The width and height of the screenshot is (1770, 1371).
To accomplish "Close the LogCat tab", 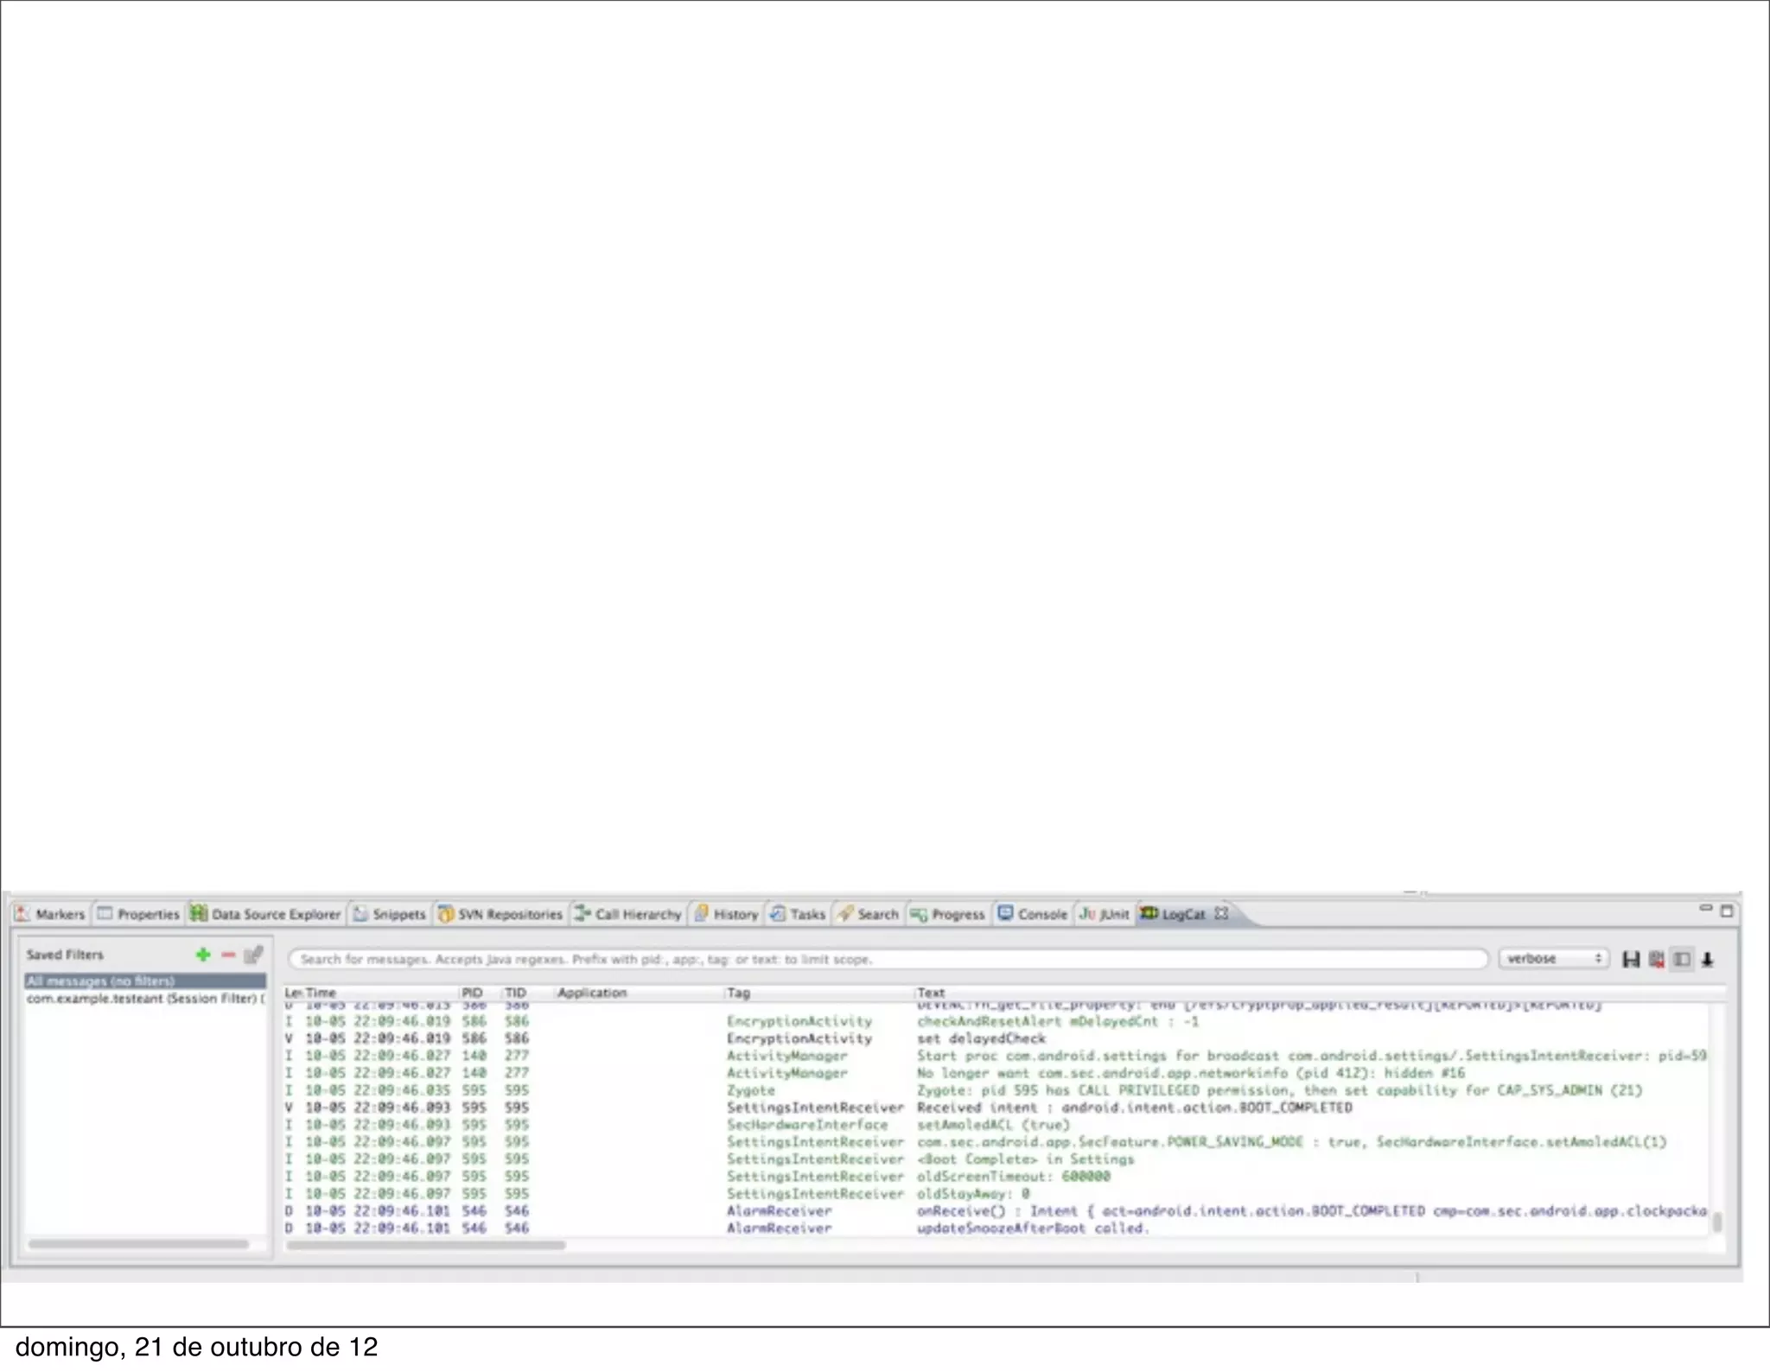I will (x=1221, y=913).
